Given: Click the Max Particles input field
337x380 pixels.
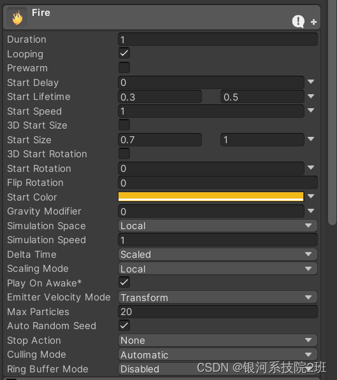Looking at the screenshot, I should click(218, 312).
